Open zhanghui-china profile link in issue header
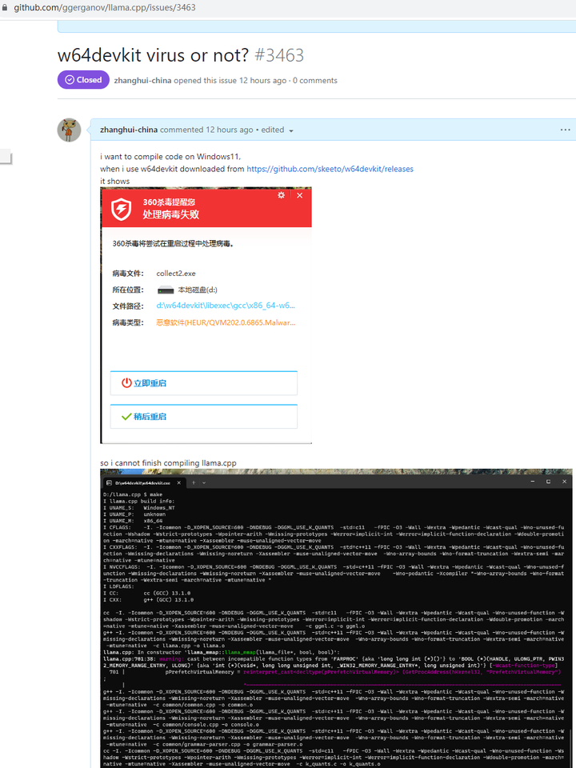The height and width of the screenshot is (768, 576). 142,80
